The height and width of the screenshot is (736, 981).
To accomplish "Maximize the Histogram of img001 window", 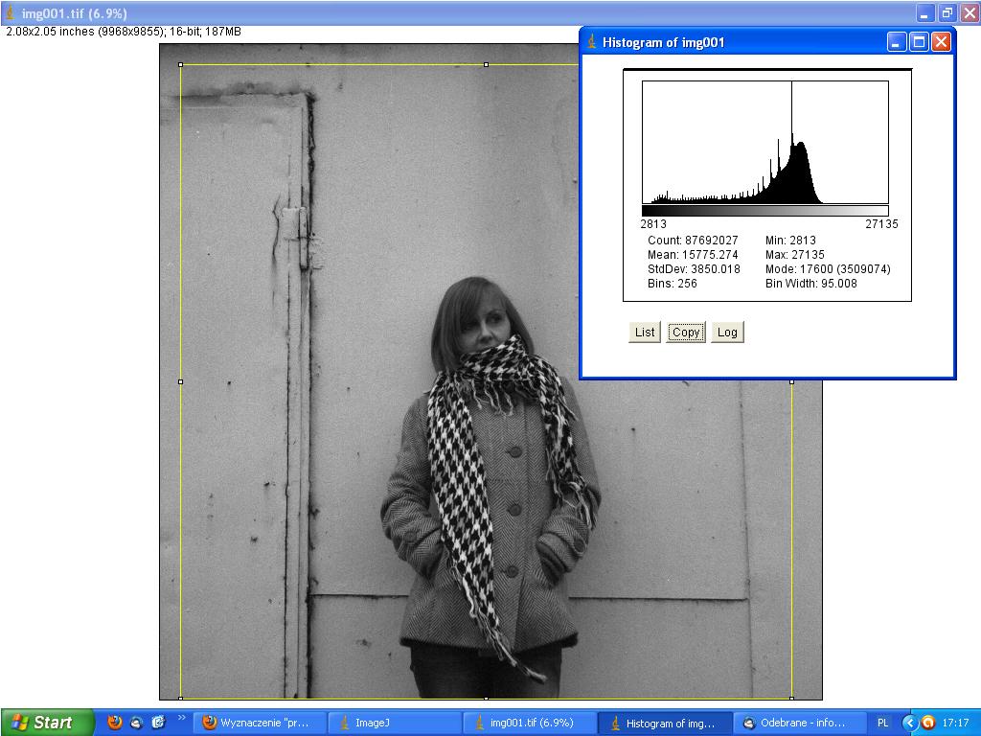I will coord(919,42).
